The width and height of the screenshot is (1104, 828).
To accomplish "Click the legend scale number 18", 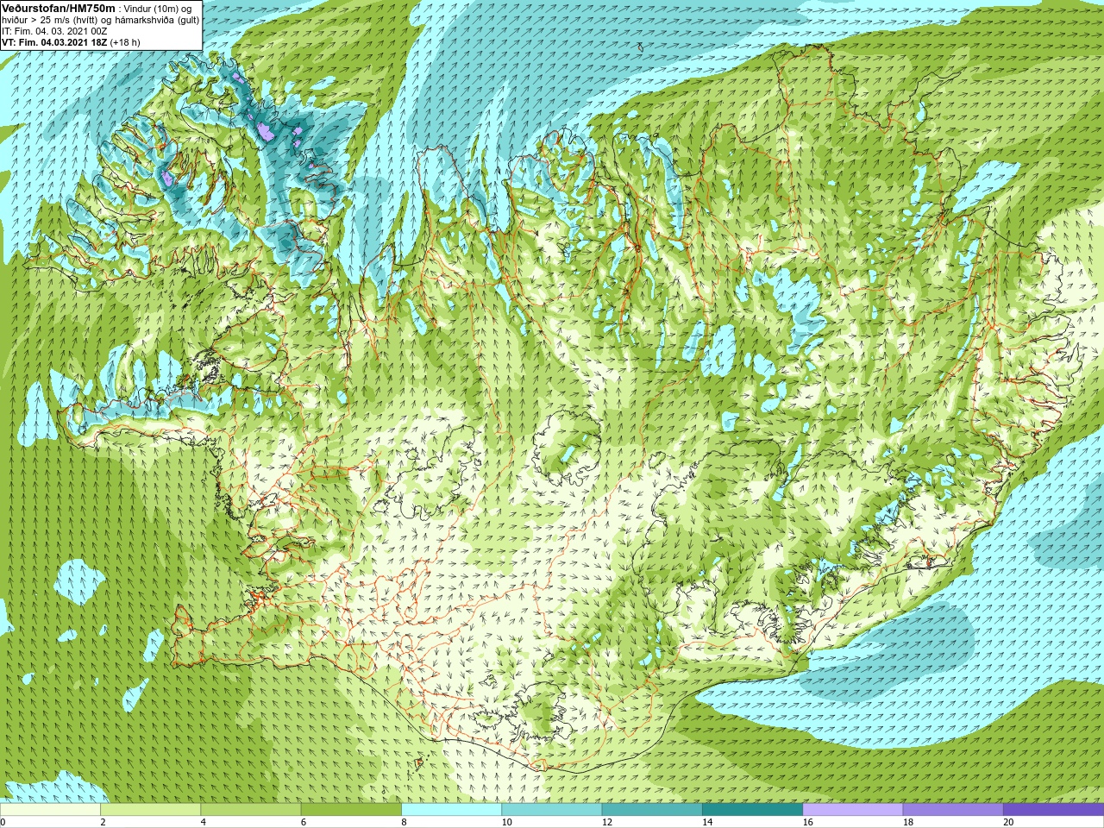I will [908, 822].
